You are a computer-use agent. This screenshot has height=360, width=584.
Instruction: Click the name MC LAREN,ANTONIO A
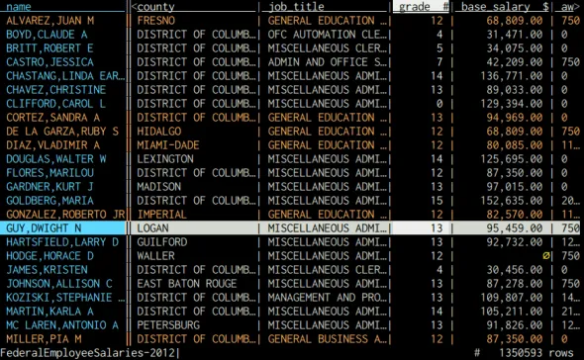(62, 325)
